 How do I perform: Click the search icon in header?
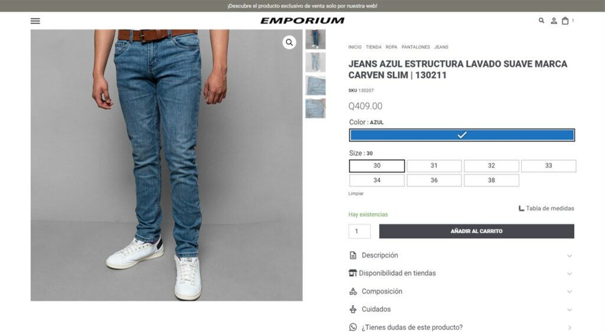click(x=541, y=21)
